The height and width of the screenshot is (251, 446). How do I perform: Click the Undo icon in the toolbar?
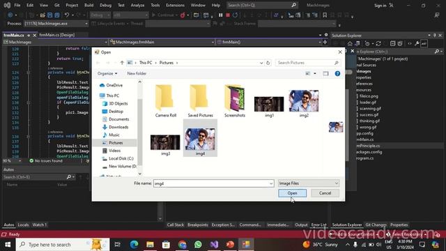point(67,15)
